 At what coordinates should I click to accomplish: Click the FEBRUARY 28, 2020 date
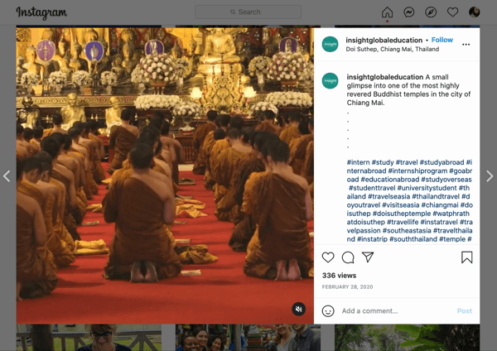pyautogui.click(x=347, y=286)
